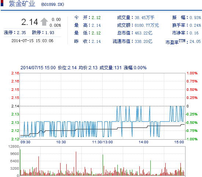
Task: Click the 0.50% red right axis label
Action: [x=192, y=89]
